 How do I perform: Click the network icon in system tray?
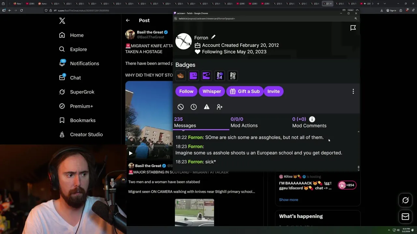pos(394,230)
